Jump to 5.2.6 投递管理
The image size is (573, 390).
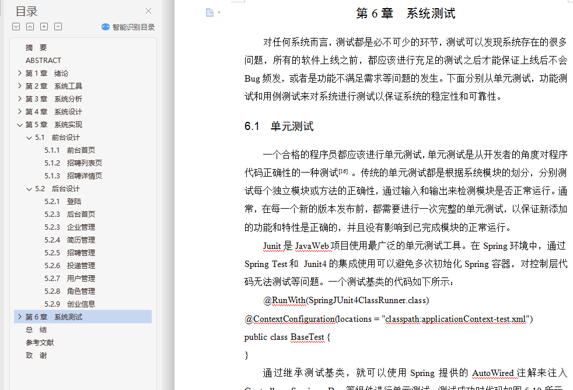[x=70, y=265]
